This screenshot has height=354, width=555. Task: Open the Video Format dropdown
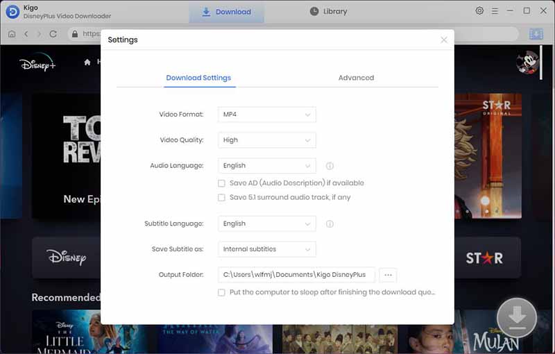click(x=267, y=115)
